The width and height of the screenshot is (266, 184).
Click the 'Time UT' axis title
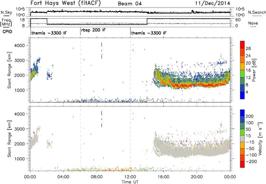(x=130, y=182)
